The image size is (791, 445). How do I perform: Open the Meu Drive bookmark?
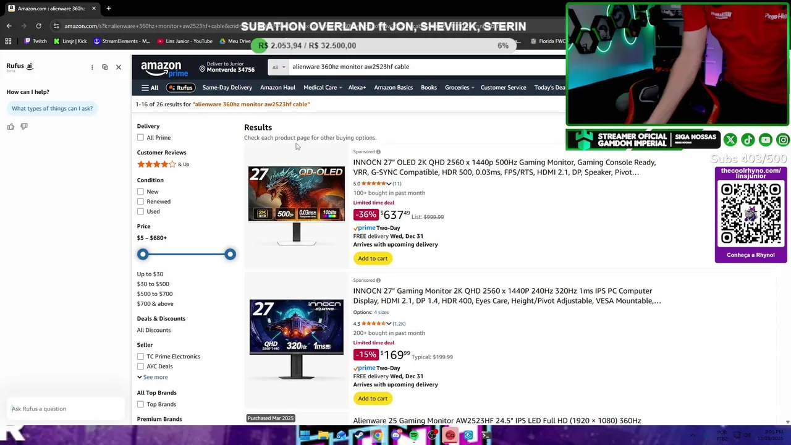(x=235, y=41)
